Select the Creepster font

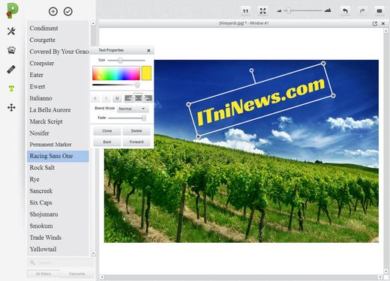coord(58,63)
